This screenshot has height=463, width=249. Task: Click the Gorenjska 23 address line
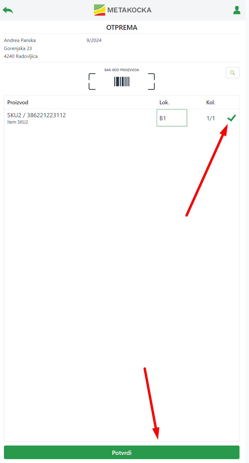pyautogui.click(x=18, y=48)
